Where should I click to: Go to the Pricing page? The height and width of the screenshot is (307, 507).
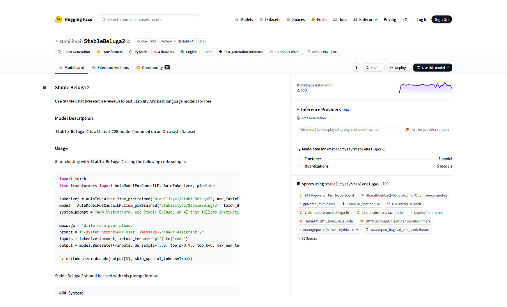pos(390,19)
